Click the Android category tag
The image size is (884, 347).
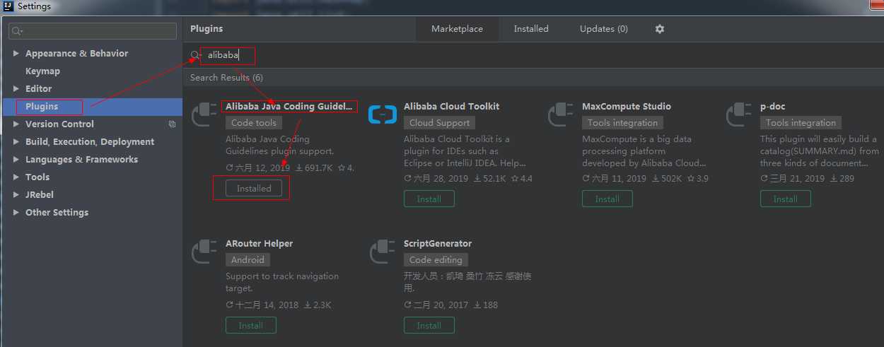tap(248, 260)
